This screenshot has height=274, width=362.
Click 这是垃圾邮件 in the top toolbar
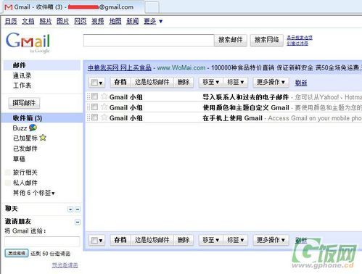click(152, 82)
